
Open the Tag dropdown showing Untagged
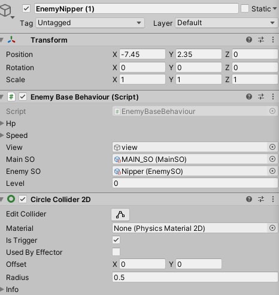click(x=90, y=23)
